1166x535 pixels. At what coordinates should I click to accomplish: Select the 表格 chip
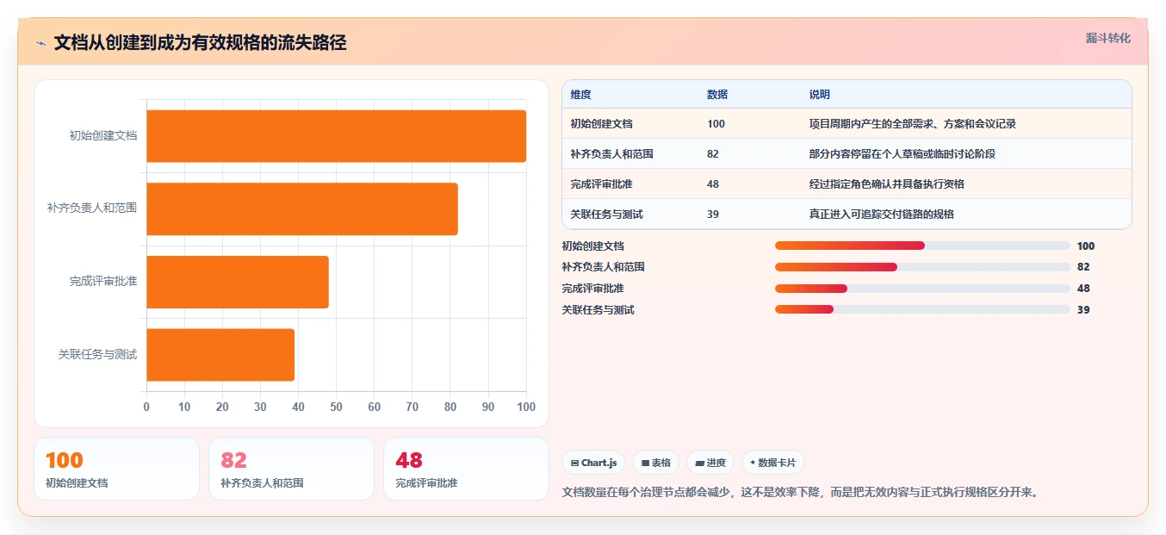pos(656,463)
